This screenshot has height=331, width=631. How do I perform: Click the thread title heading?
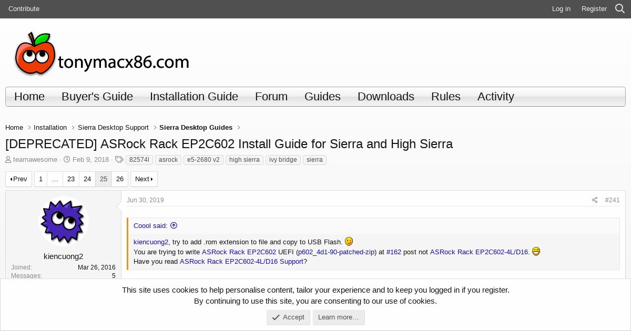(x=229, y=144)
